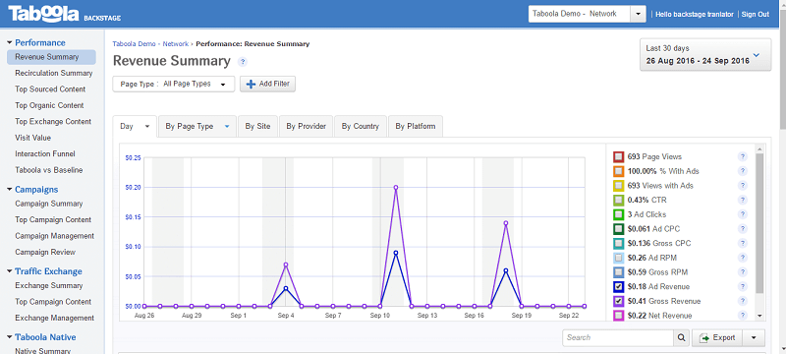
Task: Open Taboola vs Baseline in the sidebar
Action: [48, 170]
